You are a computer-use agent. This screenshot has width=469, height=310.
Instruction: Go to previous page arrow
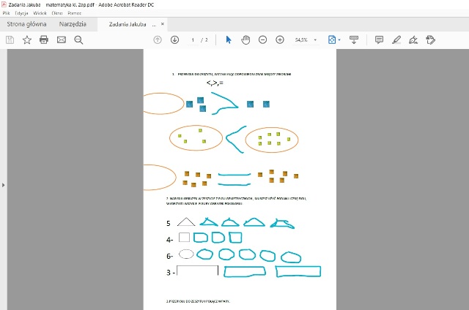[158, 39]
